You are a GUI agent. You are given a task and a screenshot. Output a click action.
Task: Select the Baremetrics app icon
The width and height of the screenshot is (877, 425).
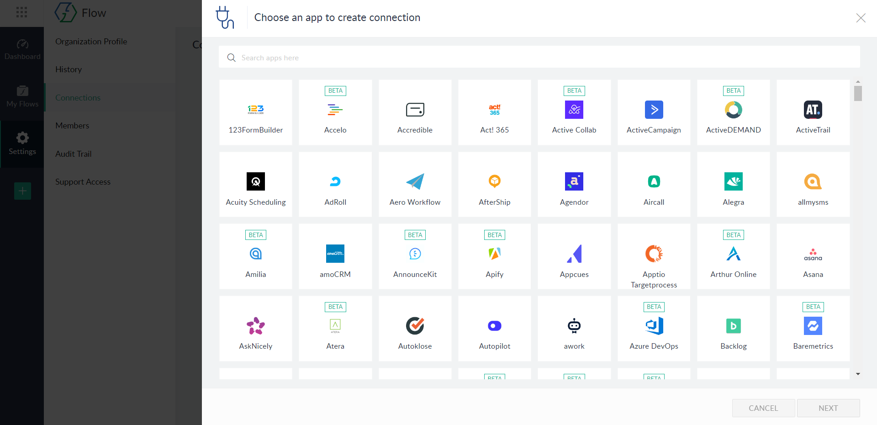tap(813, 326)
